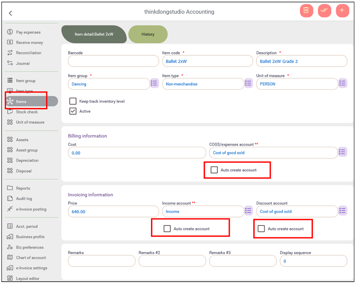Open Chart of account
Screen dimensions: 356x283
click(29, 258)
